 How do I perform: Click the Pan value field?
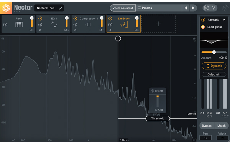pyautogui.click(x=205, y=138)
